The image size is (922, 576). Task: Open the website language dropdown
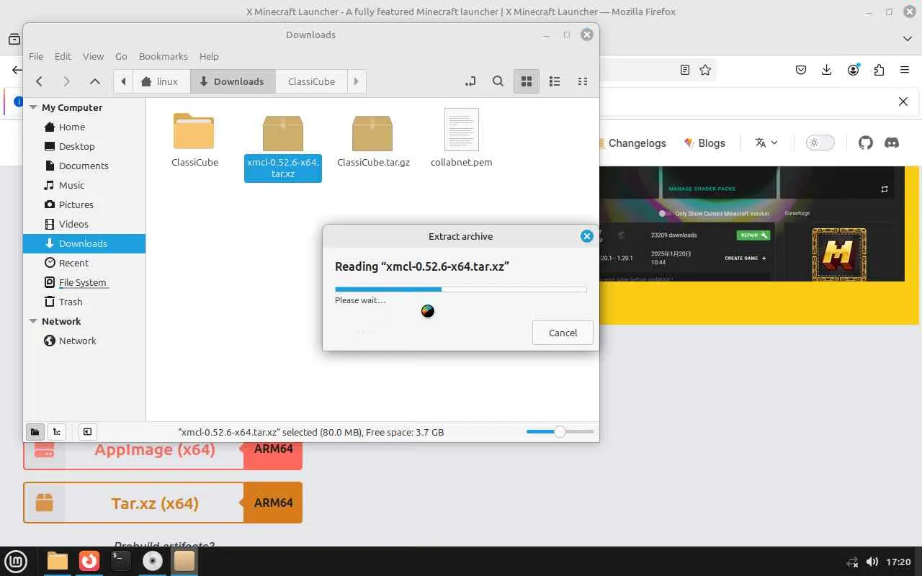pyautogui.click(x=766, y=143)
